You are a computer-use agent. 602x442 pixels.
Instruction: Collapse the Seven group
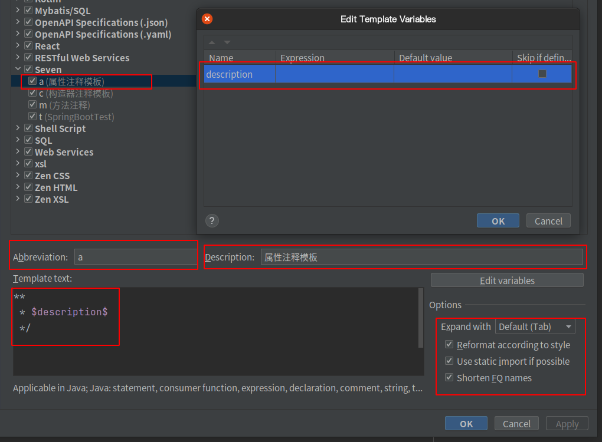point(18,69)
